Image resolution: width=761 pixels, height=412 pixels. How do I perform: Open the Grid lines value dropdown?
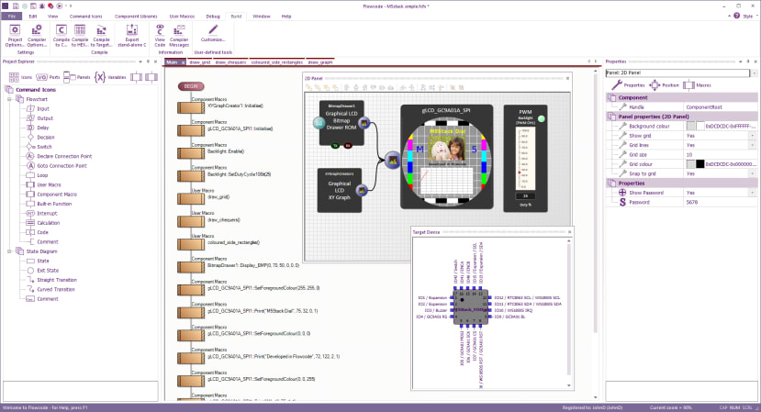click(753, 145)
